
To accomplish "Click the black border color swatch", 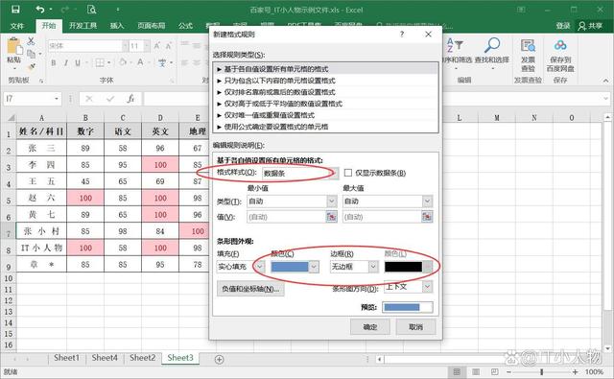I will (x=403, y=267).
